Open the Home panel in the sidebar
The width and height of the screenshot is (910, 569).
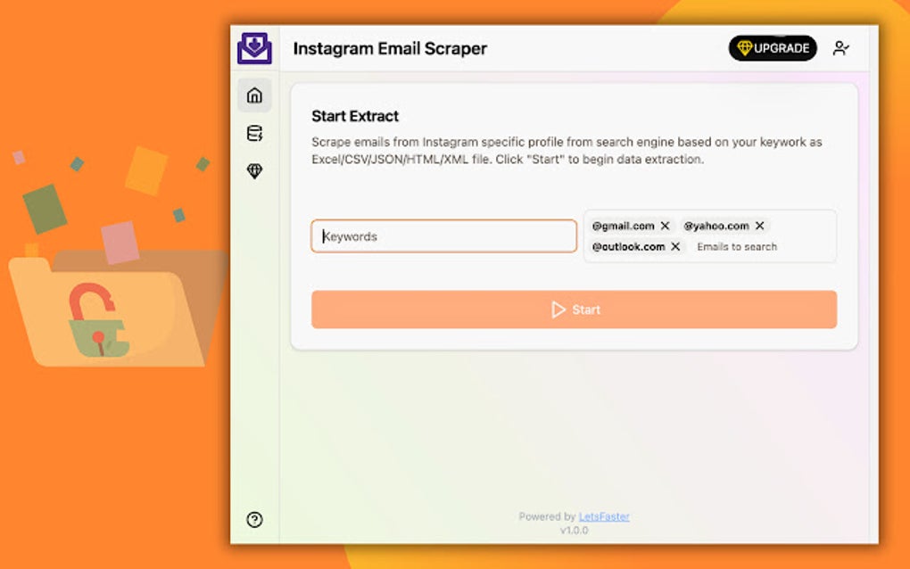pyautogui.click(x=255, y=95)
